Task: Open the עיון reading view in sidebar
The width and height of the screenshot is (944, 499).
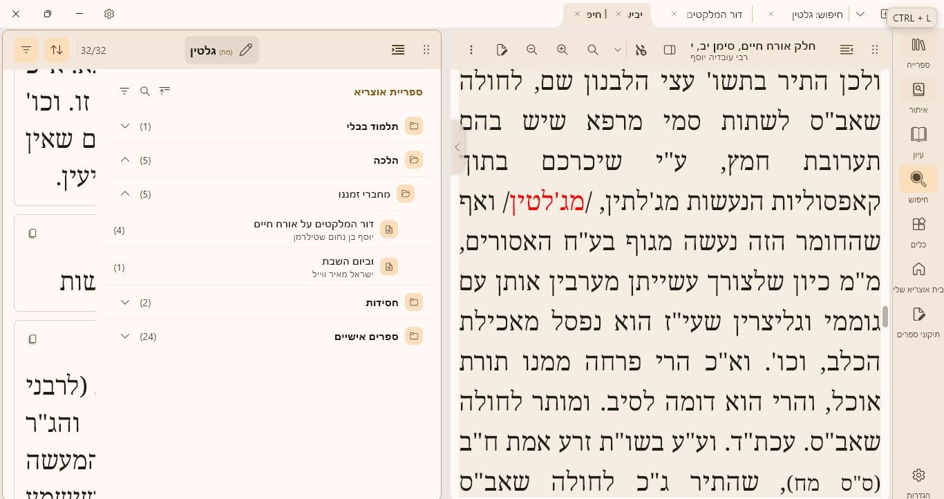Action: 918,141
